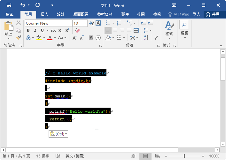Open the 字型 dialog launcher
226x160 pixels.
pyautogui.click(x=100, y=46)
